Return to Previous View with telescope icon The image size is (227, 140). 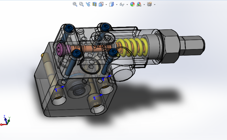click(x=88, y=4)
